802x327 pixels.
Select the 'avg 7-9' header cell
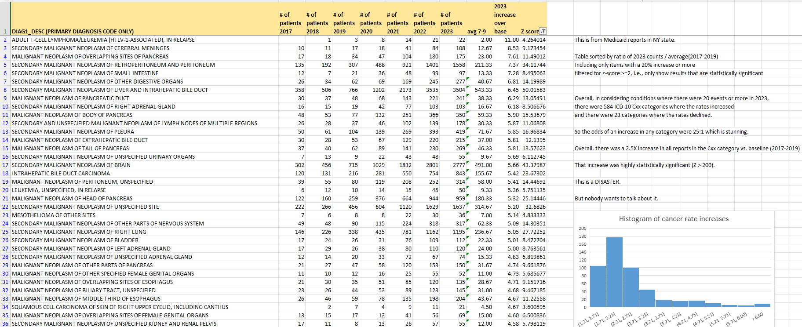tap(480, 19)
